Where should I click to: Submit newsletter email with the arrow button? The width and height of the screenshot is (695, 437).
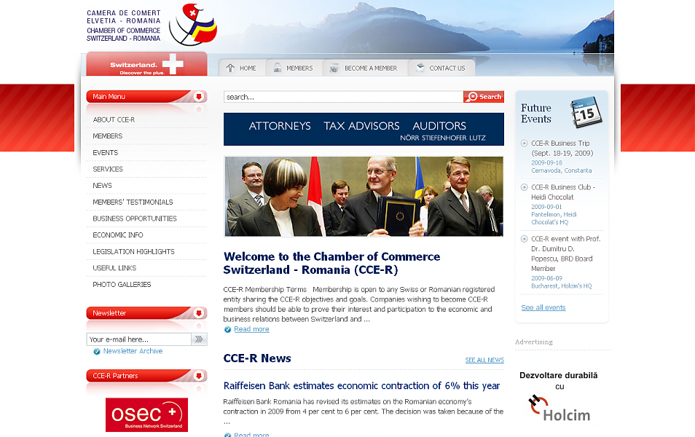pyautogui.click(x=199, y=339)
